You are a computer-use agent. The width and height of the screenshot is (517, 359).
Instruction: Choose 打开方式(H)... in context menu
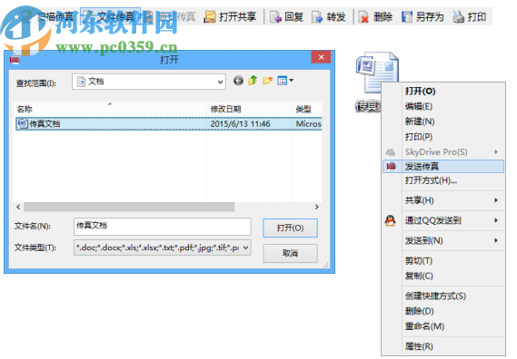[431, 180]
